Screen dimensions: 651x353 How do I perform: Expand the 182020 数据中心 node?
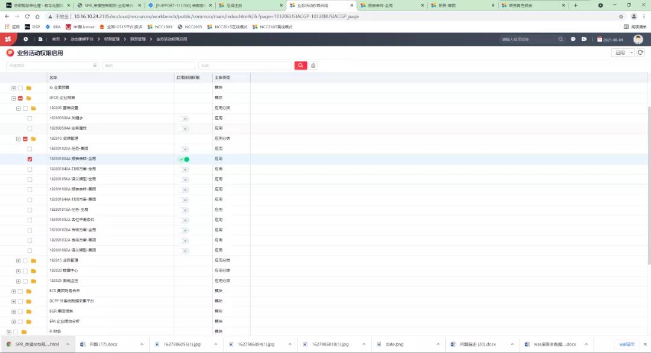point(18,271)
